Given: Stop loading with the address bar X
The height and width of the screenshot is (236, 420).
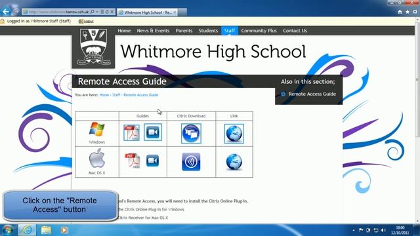Looking at the screenshot, I should (112, 12).
